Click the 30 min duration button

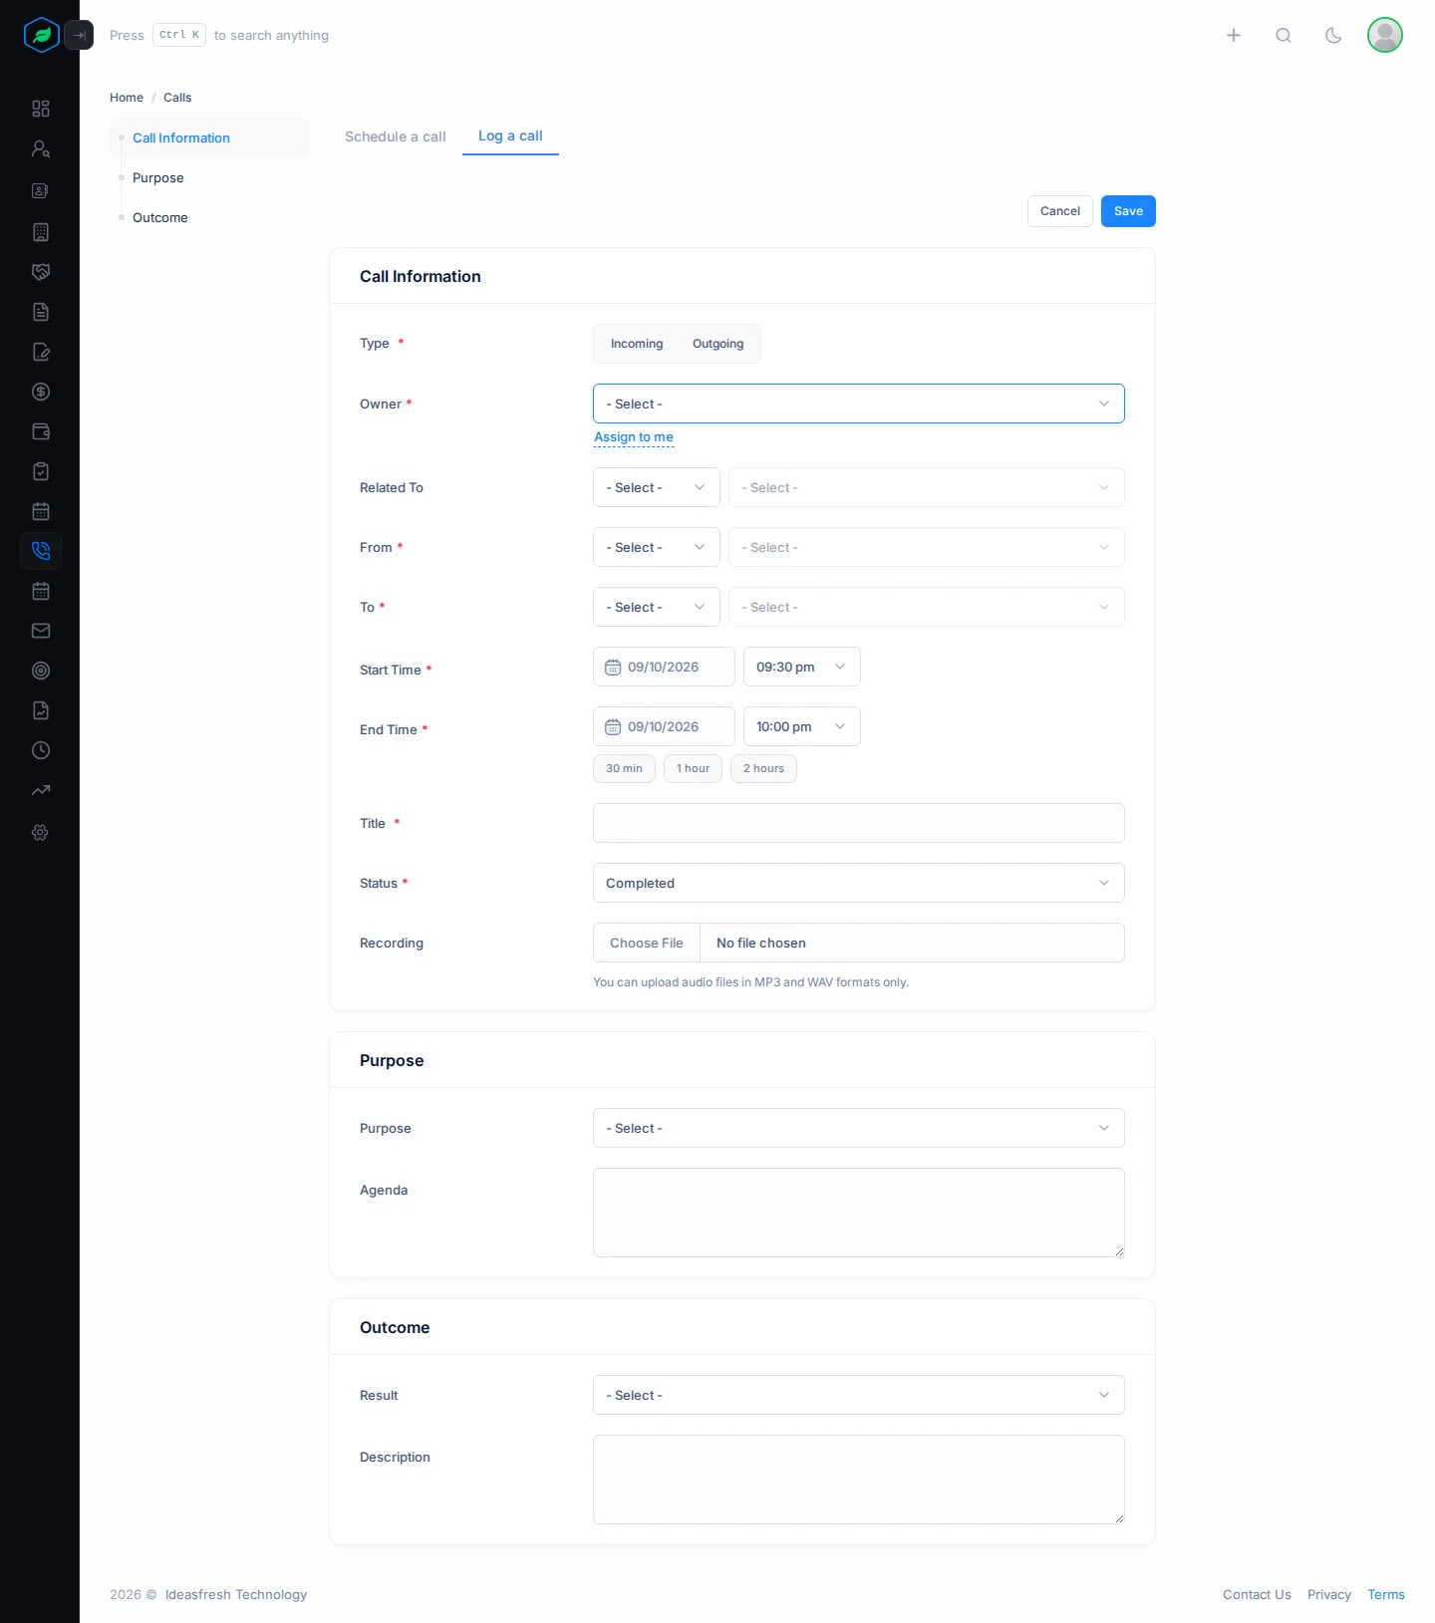coord(624,768)
